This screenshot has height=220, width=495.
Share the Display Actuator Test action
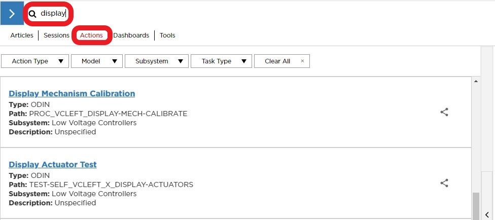click(x=444, y=183)
